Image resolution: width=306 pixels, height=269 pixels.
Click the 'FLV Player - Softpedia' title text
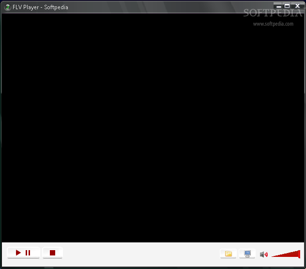[x=40, y=7]
